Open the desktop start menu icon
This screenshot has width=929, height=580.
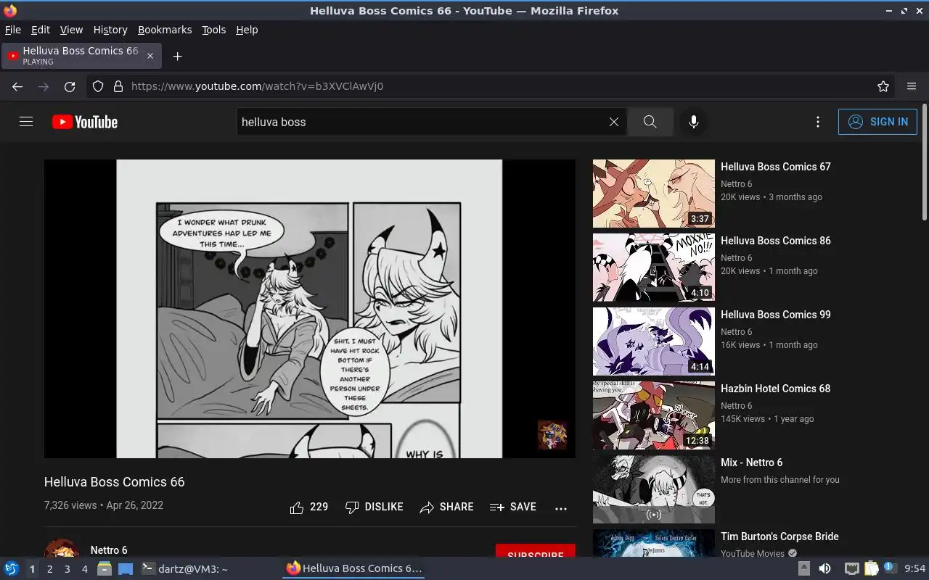coord(11,568)
